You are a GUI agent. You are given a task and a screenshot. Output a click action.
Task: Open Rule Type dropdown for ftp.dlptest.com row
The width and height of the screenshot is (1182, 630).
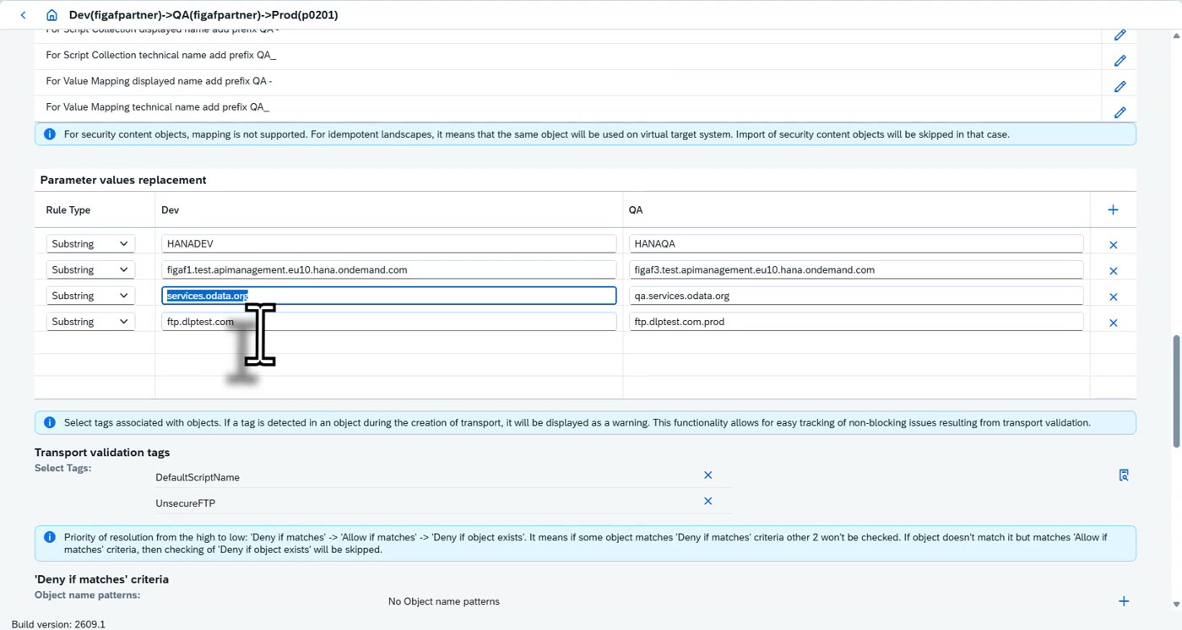[x=90, y=322]
